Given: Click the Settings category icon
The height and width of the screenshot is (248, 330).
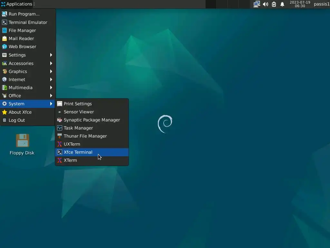Looking at the screenshot, I should [5, 55].
